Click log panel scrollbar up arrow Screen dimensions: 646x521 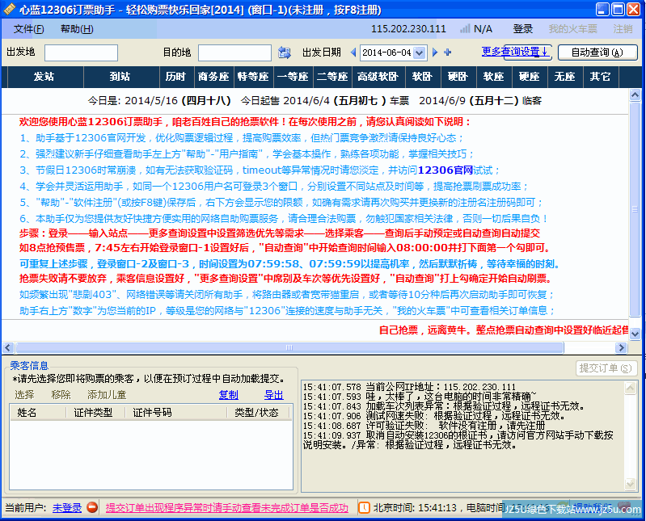(x=631, y=388)
